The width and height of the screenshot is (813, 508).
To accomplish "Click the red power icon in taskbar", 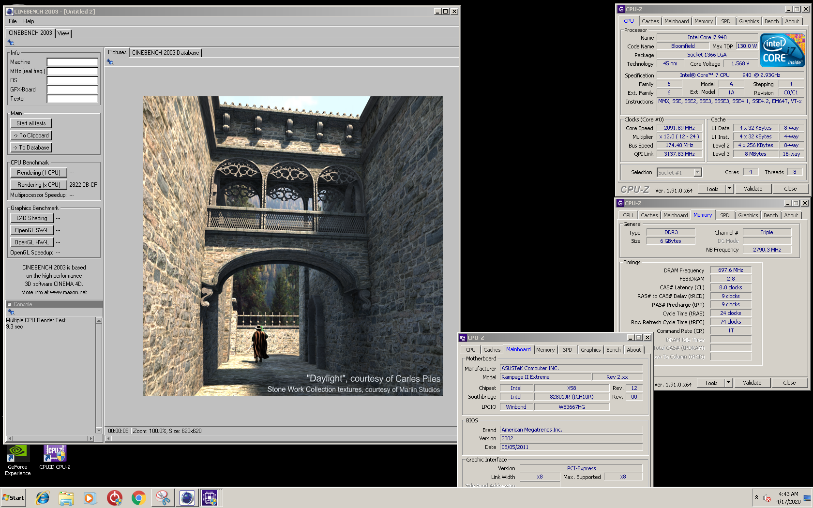I will [x=115, y=497].
